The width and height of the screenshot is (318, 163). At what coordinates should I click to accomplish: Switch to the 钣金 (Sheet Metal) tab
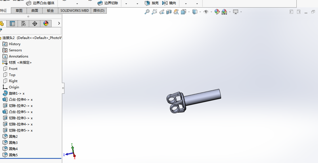pyautogui.click(x=50, y=11)
